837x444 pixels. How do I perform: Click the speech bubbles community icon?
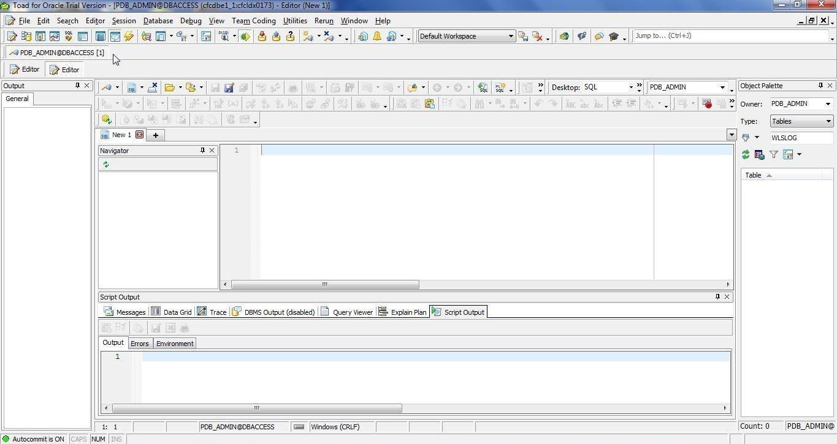(599, 36)
